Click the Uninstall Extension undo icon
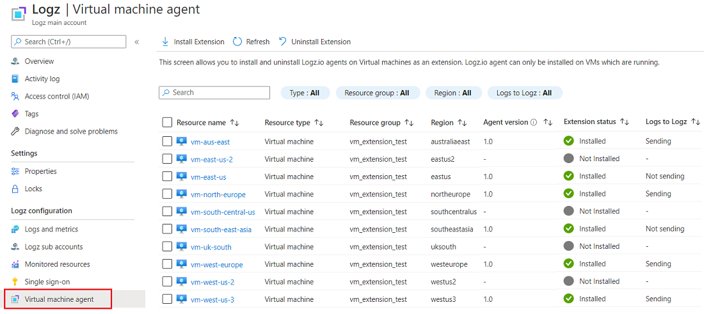The image size is (704, 314). [x=283, y=42]
